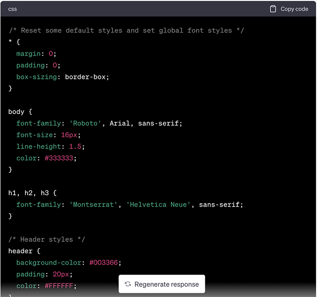
Task: Click the '* {' universal selector line
Action: click(x=14, y=42)
